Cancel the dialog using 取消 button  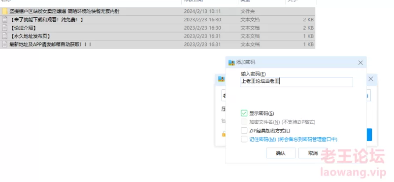click(313, 153)
